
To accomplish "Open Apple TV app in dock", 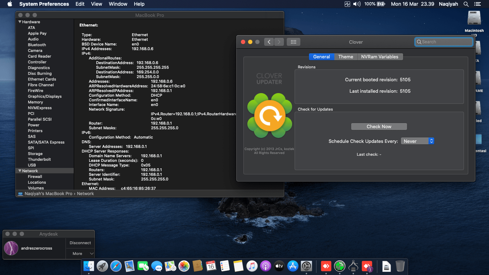I will [x=279, y=266].
